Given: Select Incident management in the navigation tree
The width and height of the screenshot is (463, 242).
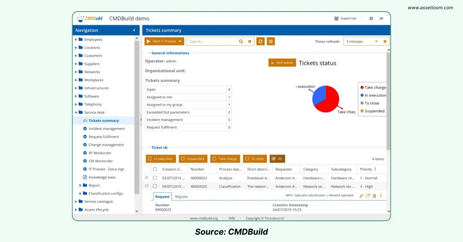Looking at the screenshot, I should coord(106,129).
